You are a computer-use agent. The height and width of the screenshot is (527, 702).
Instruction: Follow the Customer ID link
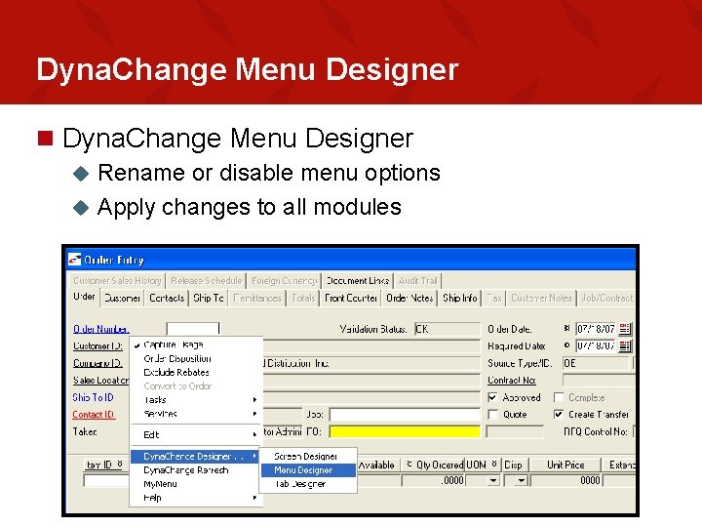[x=98, y=345]
